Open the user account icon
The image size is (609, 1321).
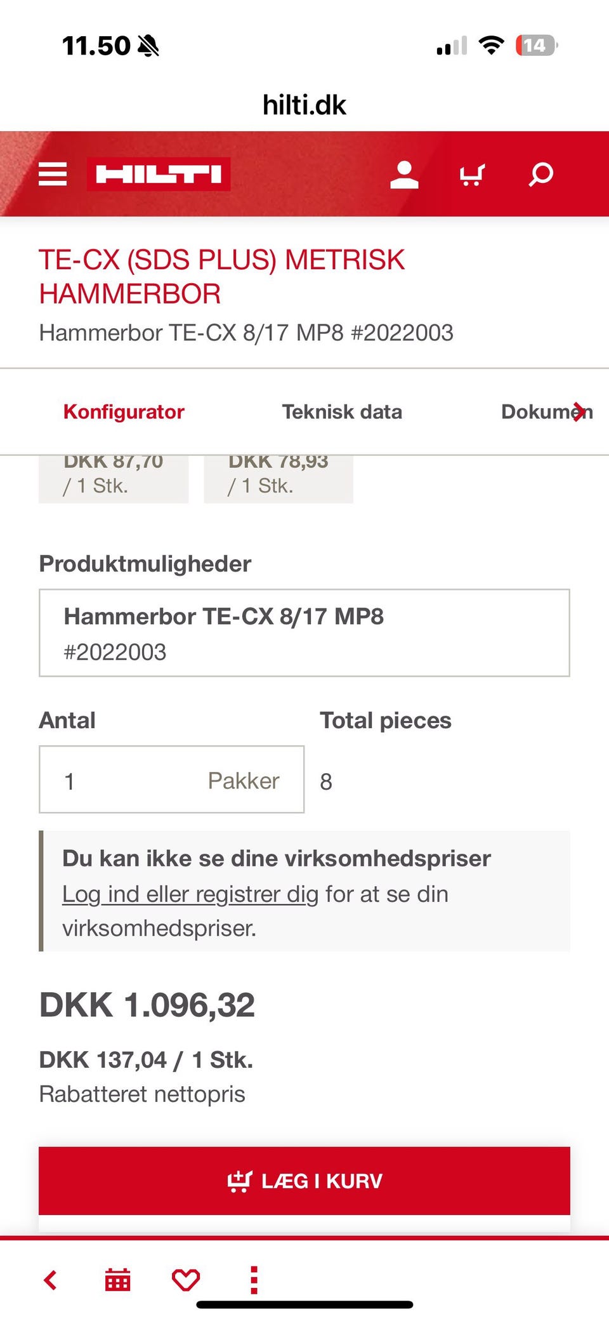click(404, 175)
